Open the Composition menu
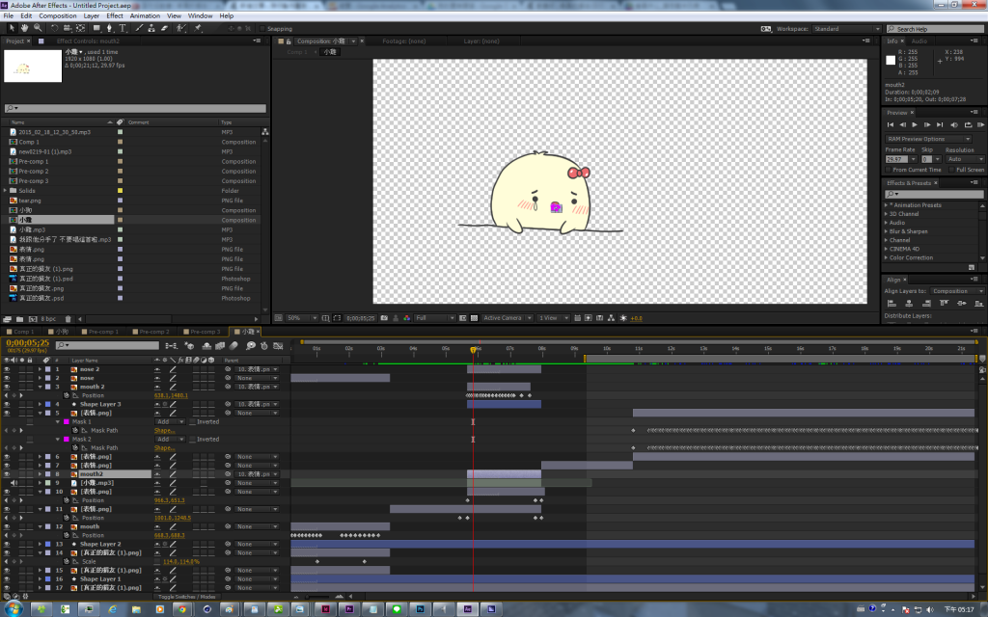Viewport: 988px width, 617px height. tap(58, 16)
